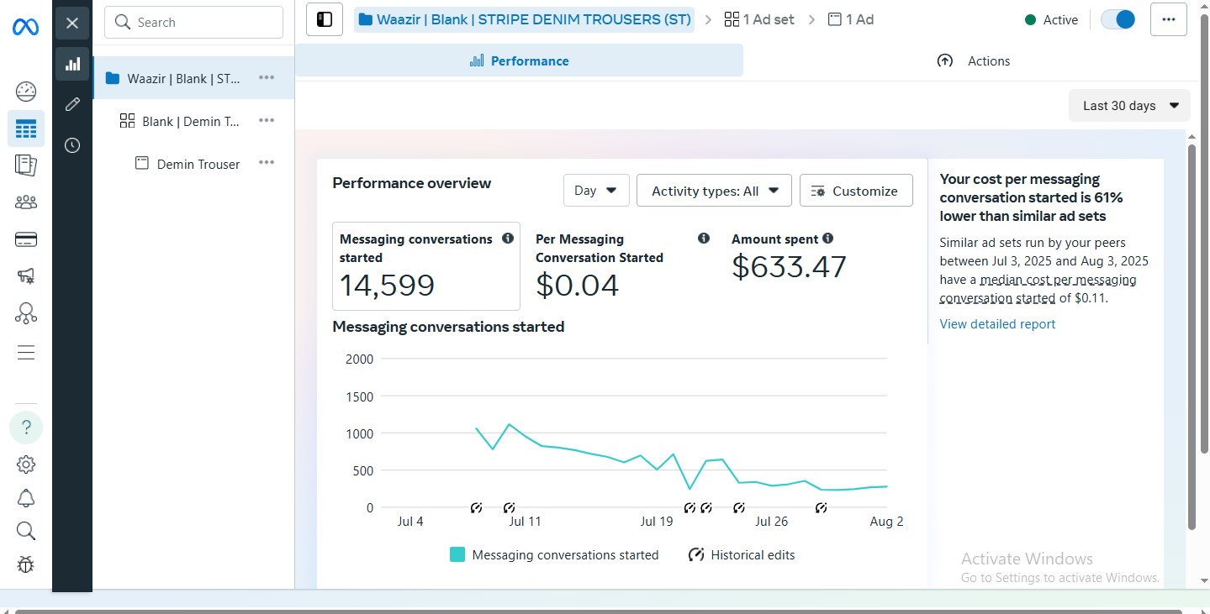Viewport: 1210px width, 614px height.
Task: Click the Search magnifier in sidebar
Action: click(26, 531)
